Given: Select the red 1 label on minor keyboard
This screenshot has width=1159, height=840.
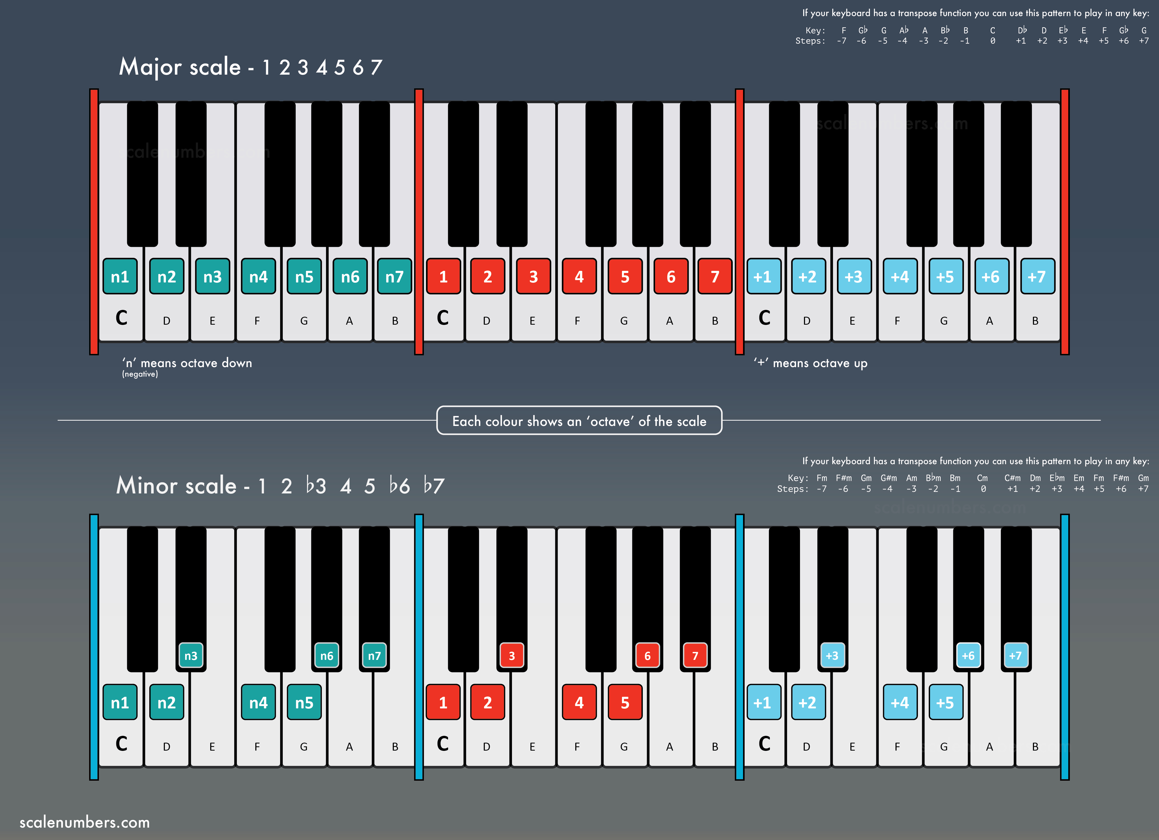Looking at the screenshot, I should click(443, 703).
